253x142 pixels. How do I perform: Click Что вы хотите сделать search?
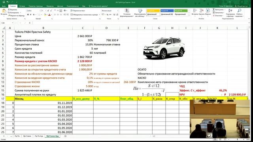(98, 6)
